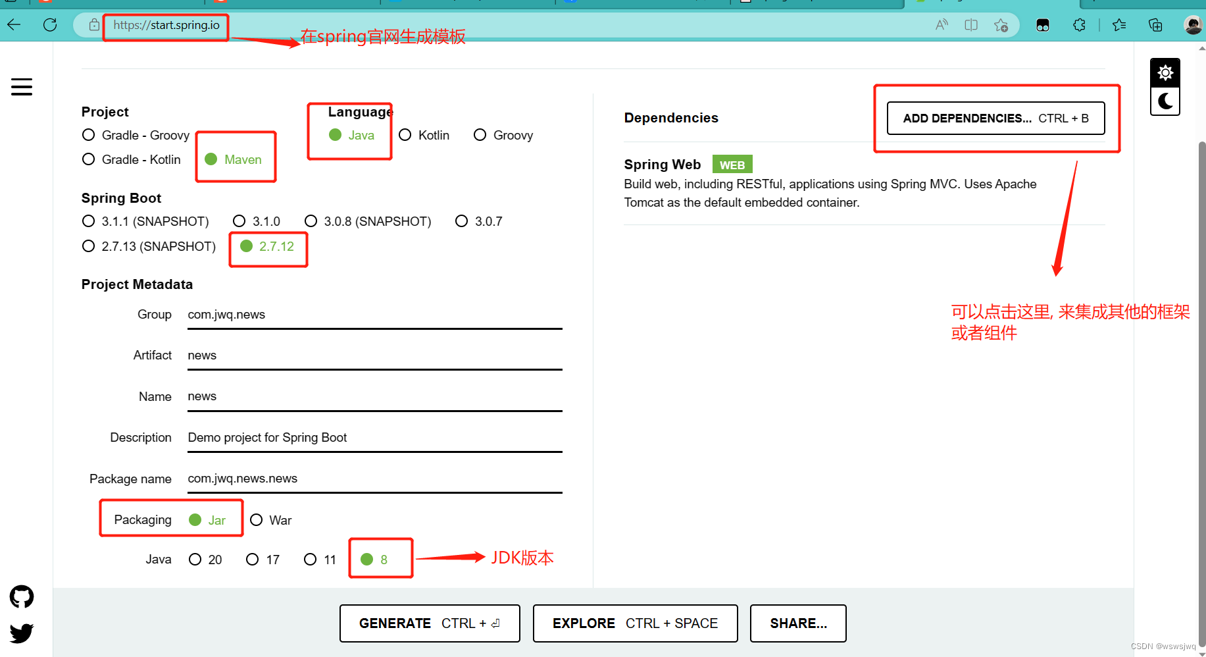Edit the Artifact field
This screenshot has width=1206, height=657.
(375, 355)
